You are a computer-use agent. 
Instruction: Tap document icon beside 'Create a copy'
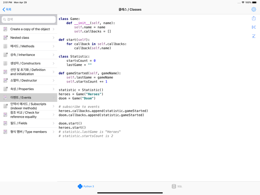click(x=5, y=29)
